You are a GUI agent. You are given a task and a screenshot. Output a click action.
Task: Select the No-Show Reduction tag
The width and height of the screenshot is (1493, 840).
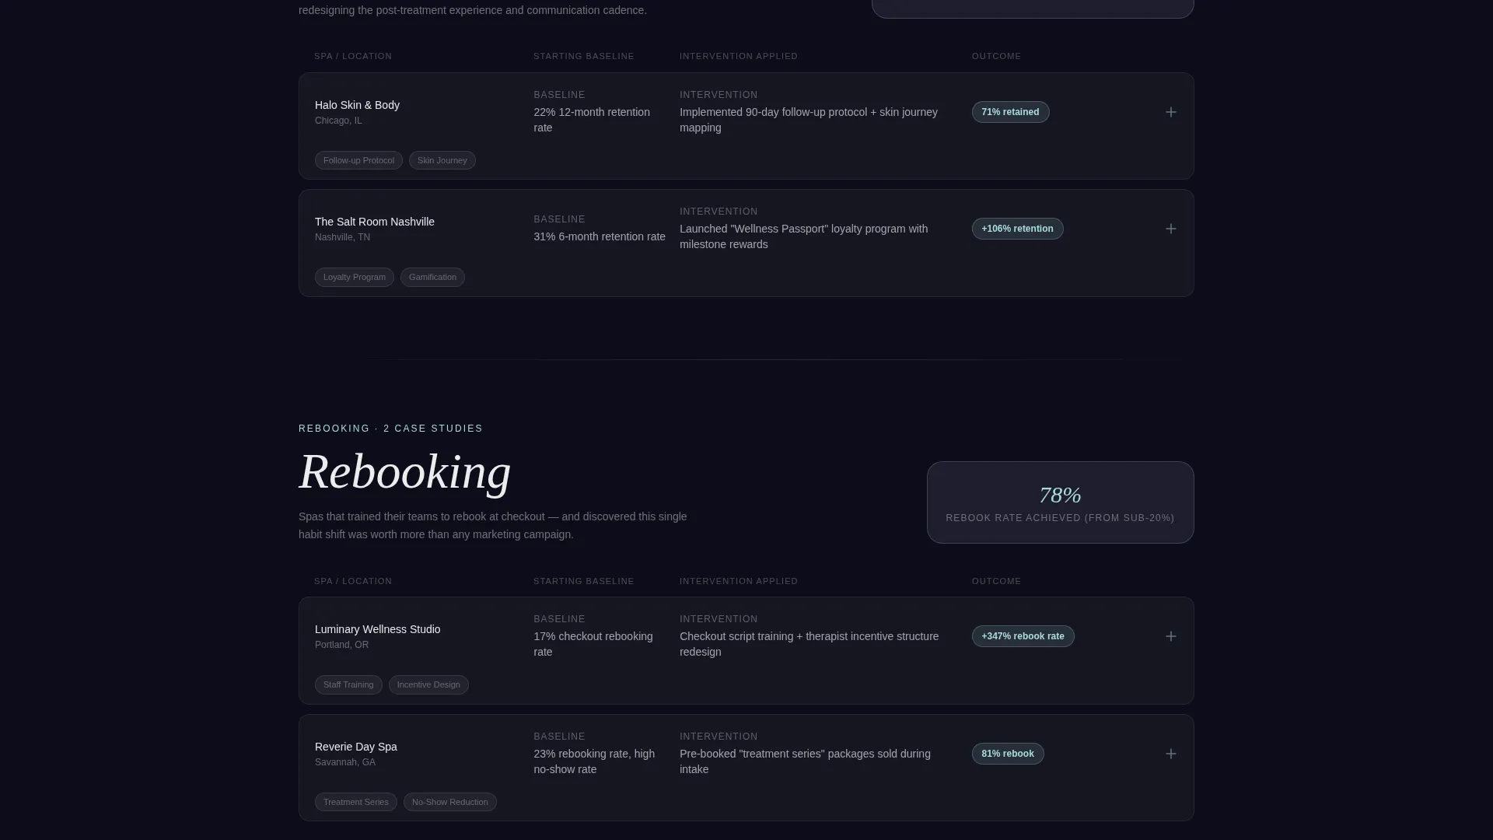(x=449, y=802)
